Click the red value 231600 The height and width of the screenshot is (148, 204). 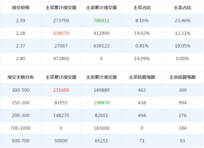tap(61, 90)
